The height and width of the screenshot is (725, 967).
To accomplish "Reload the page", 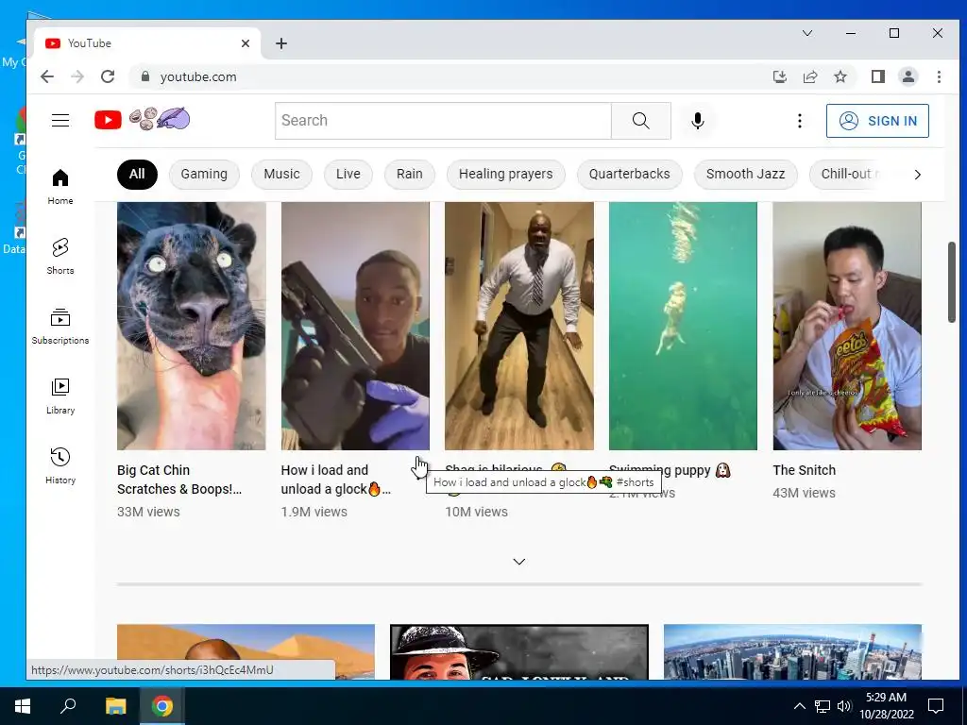I will [108, 76].
